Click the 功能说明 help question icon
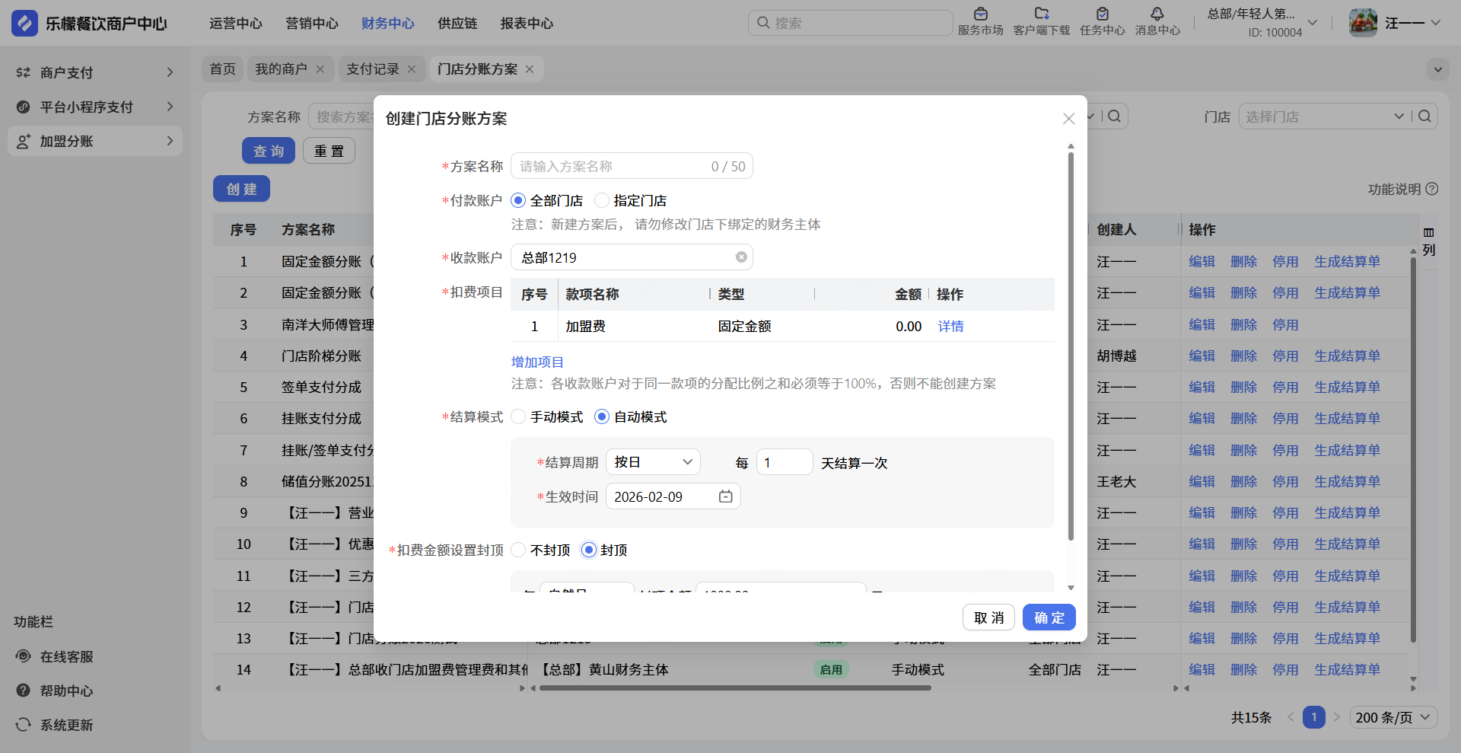 coord(1432,189)
